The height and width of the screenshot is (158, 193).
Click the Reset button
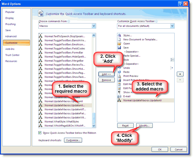pyautogui.click(x=125, y=126)
